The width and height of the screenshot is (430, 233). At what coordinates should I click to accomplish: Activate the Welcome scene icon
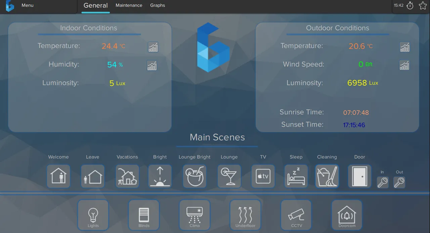click(x=58, y=176)
